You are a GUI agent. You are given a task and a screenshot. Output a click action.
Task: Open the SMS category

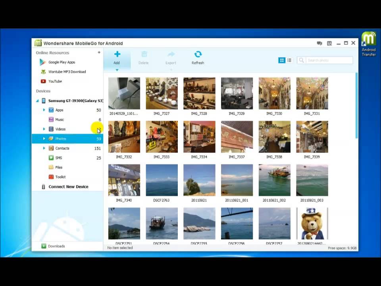click(59, 158)
